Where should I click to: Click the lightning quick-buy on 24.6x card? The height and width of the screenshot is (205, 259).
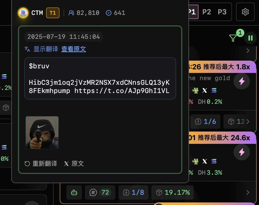pyautogui.click(x=242, y=152)
